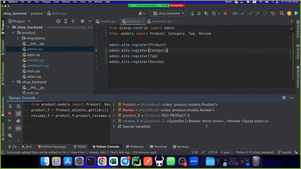Image resolution: width=301 pixels, height=169 pixels.
Task: Stop the running process with red square
Action: (225, 14)
